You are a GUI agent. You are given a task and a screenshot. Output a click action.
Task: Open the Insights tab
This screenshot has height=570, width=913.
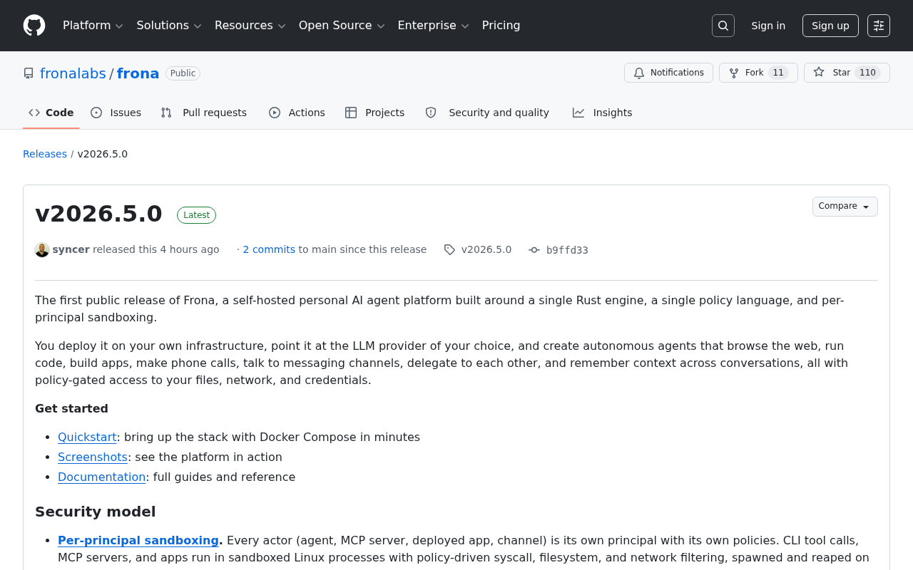pos(603,113)
